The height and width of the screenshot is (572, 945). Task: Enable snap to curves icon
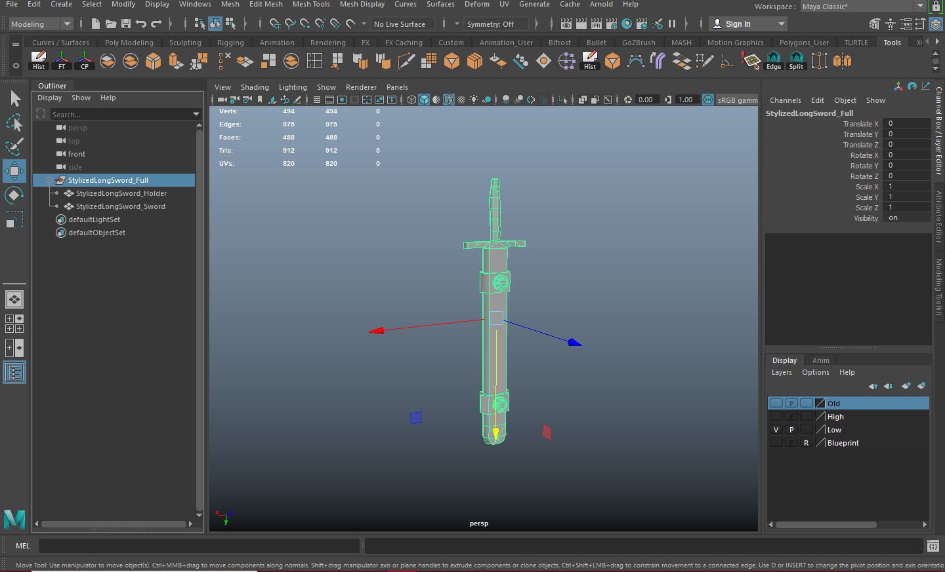(x=289, y=24)
